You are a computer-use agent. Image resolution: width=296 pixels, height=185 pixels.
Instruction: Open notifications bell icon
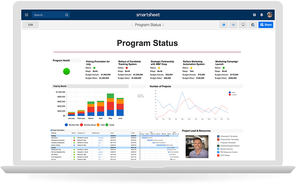tap(262, 15)
